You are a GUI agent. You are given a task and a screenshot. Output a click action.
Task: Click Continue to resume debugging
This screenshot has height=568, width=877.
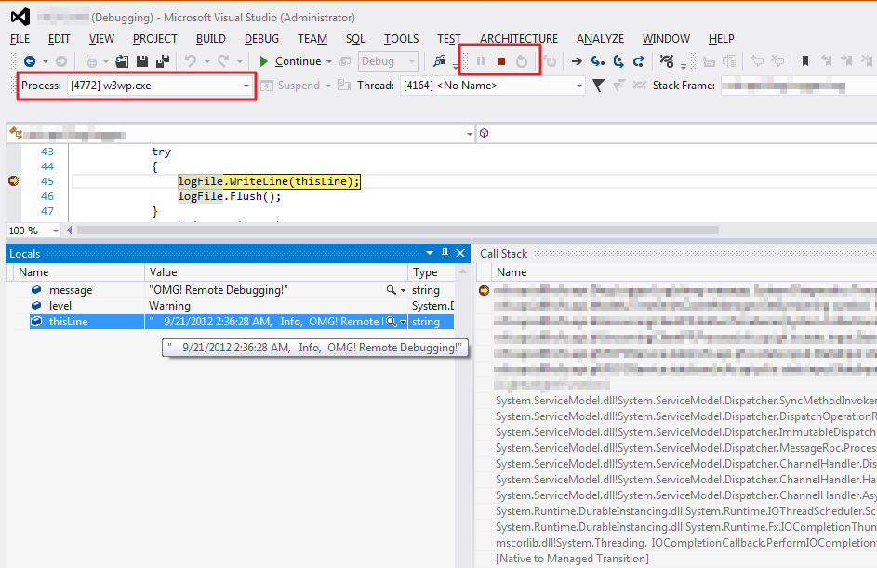coord(291,61)
